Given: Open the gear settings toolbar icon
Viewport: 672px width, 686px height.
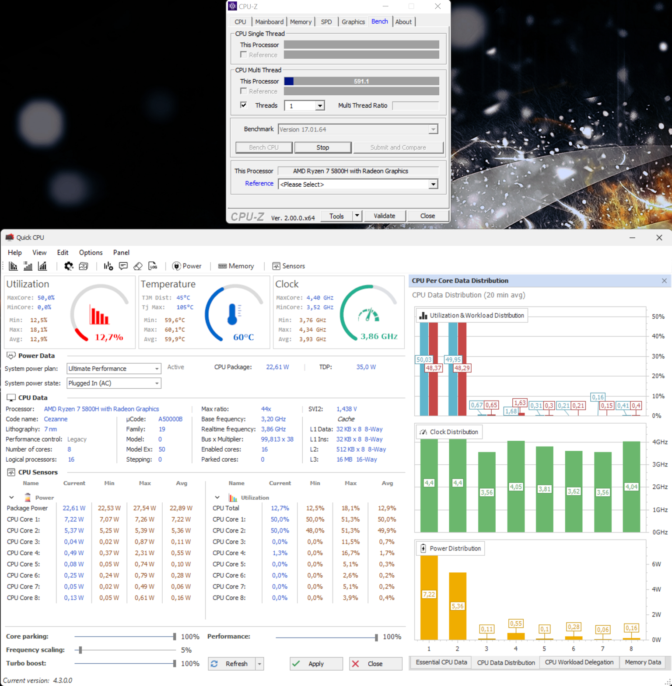Looking at the screenshot, I should pos(69,266).
